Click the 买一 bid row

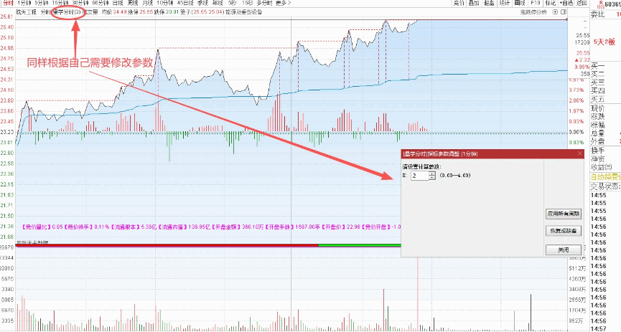(x=597, y=66)
